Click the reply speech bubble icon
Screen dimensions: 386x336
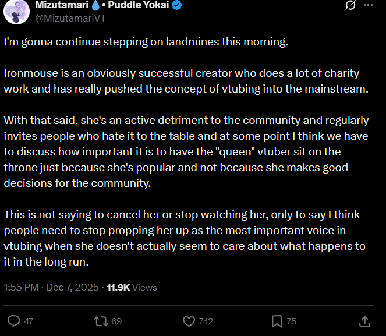[x=14, y=321]
